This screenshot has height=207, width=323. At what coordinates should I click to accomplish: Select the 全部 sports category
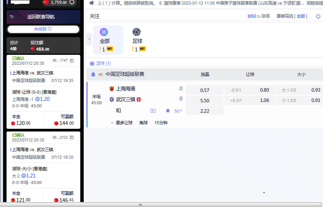click(x=108, y=40)
